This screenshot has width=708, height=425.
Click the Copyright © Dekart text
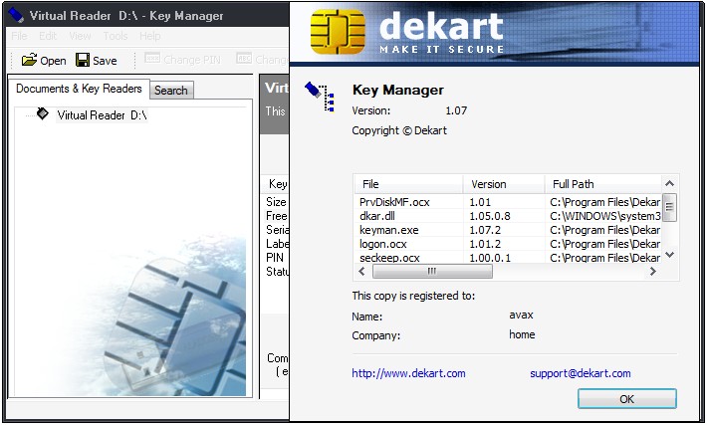(399, 130)
